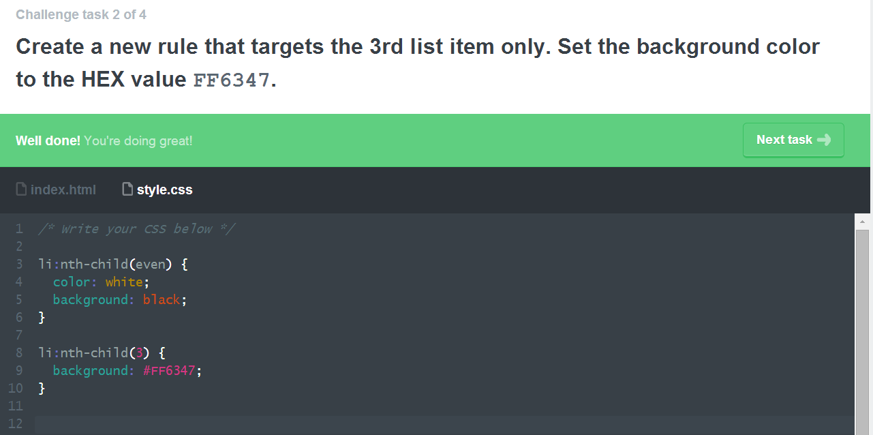Viewport: 873px width, 435px height.
Task: Click the arrow icon beside Next task
Action: click(824, 140)
